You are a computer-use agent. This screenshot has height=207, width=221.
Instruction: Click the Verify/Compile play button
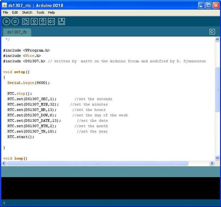pyautogui.click(x=6, y=22)
